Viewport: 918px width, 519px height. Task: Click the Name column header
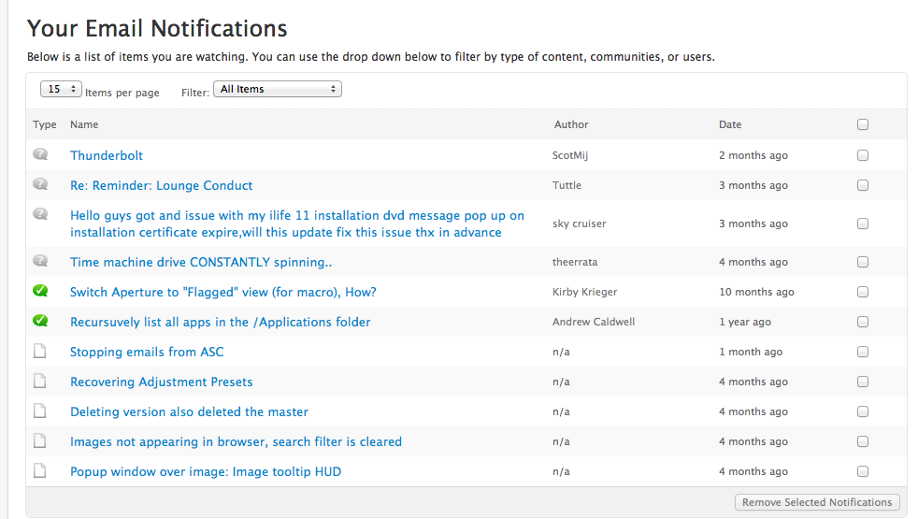(84, 124)
